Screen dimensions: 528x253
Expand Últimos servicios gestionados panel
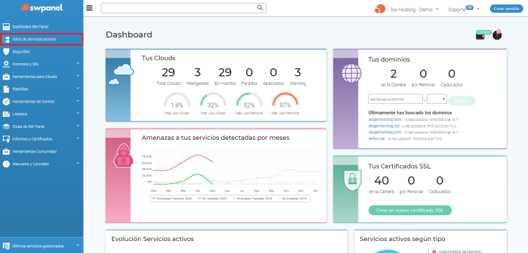(x=77, y=245)
